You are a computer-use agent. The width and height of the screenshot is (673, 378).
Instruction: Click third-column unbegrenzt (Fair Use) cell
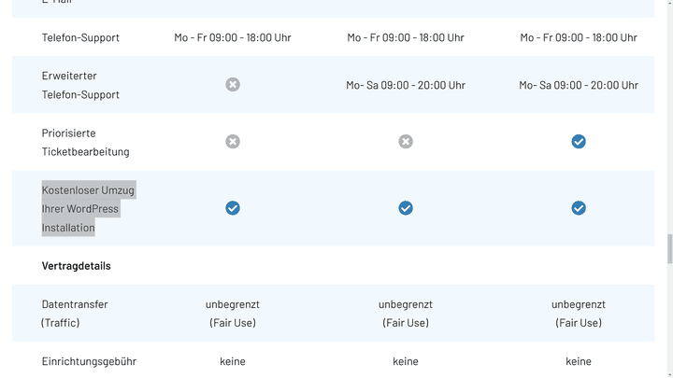click(x=579, y=314)
